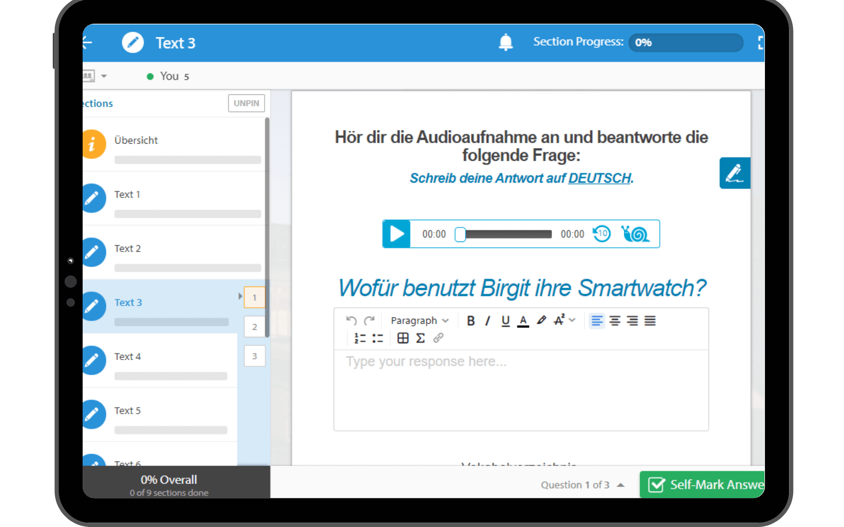Switch to the Text 4 section

pos(127,357)
